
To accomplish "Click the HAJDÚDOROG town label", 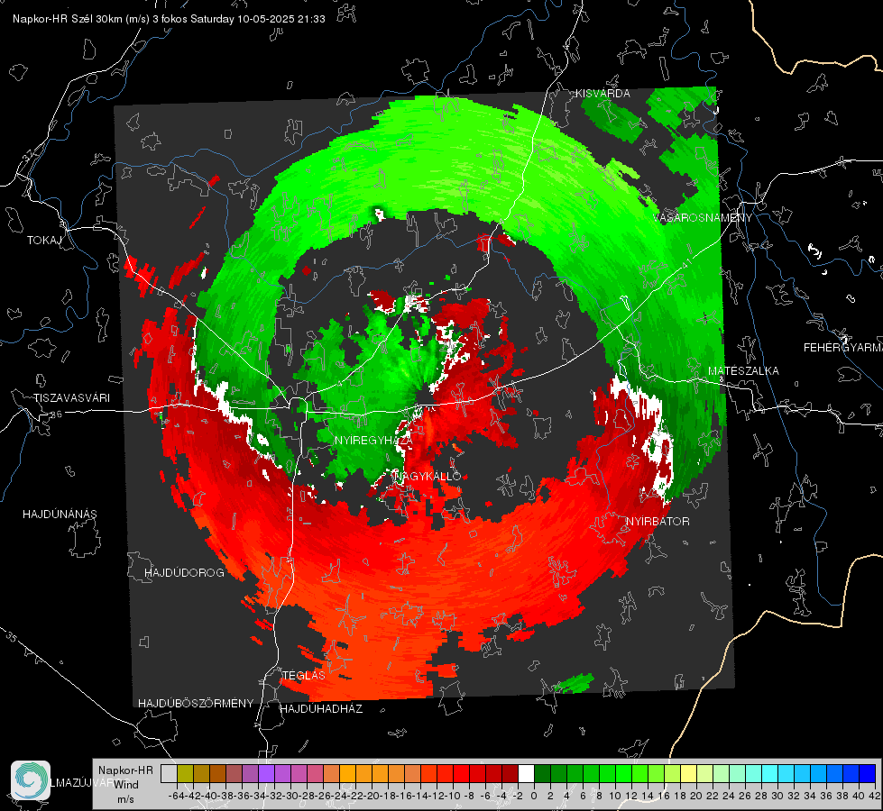I will coord(184,573).
